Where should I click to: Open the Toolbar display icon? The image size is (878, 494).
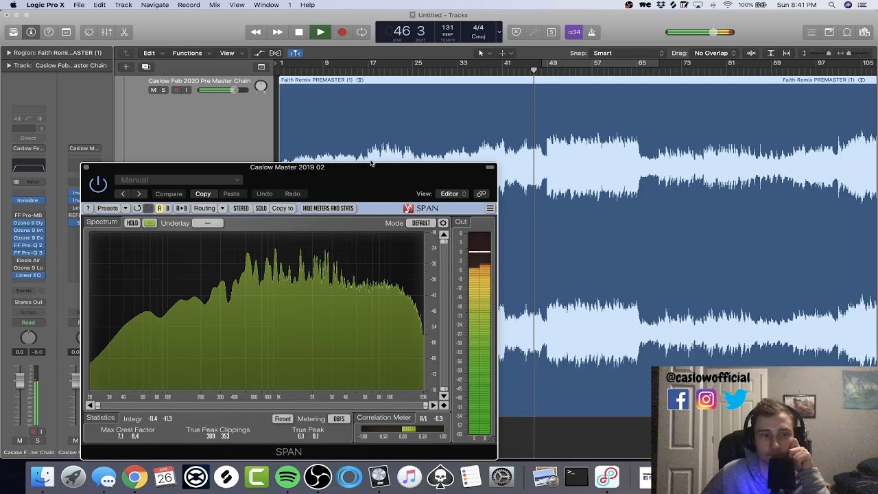67,32
